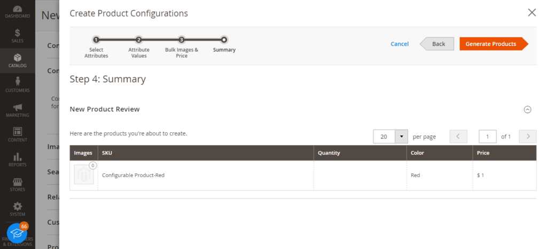
Task: Click the Images column header
Action: [x=84, y=153]
